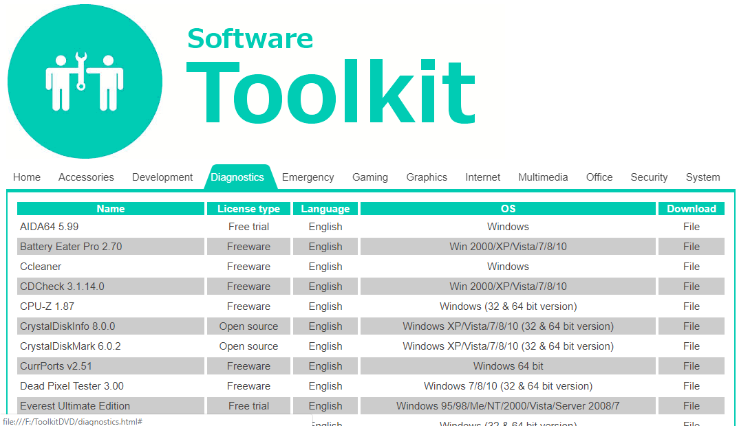Select the Multimedia tab

[x=543, y=177]
